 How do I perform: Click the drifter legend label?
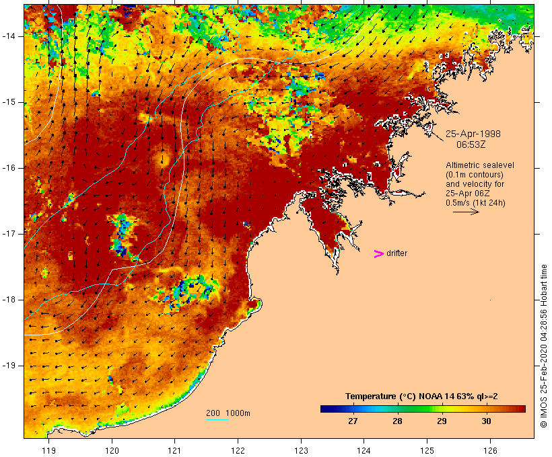396,253
